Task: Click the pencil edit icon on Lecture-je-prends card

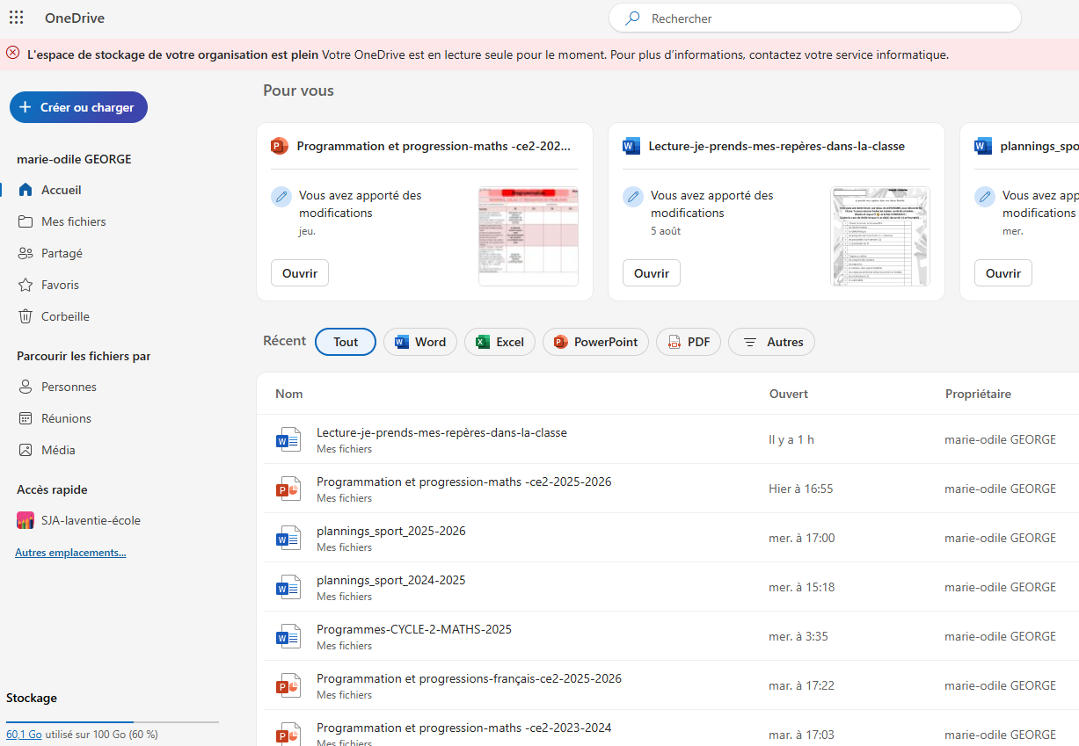Action: click(633, 197)
